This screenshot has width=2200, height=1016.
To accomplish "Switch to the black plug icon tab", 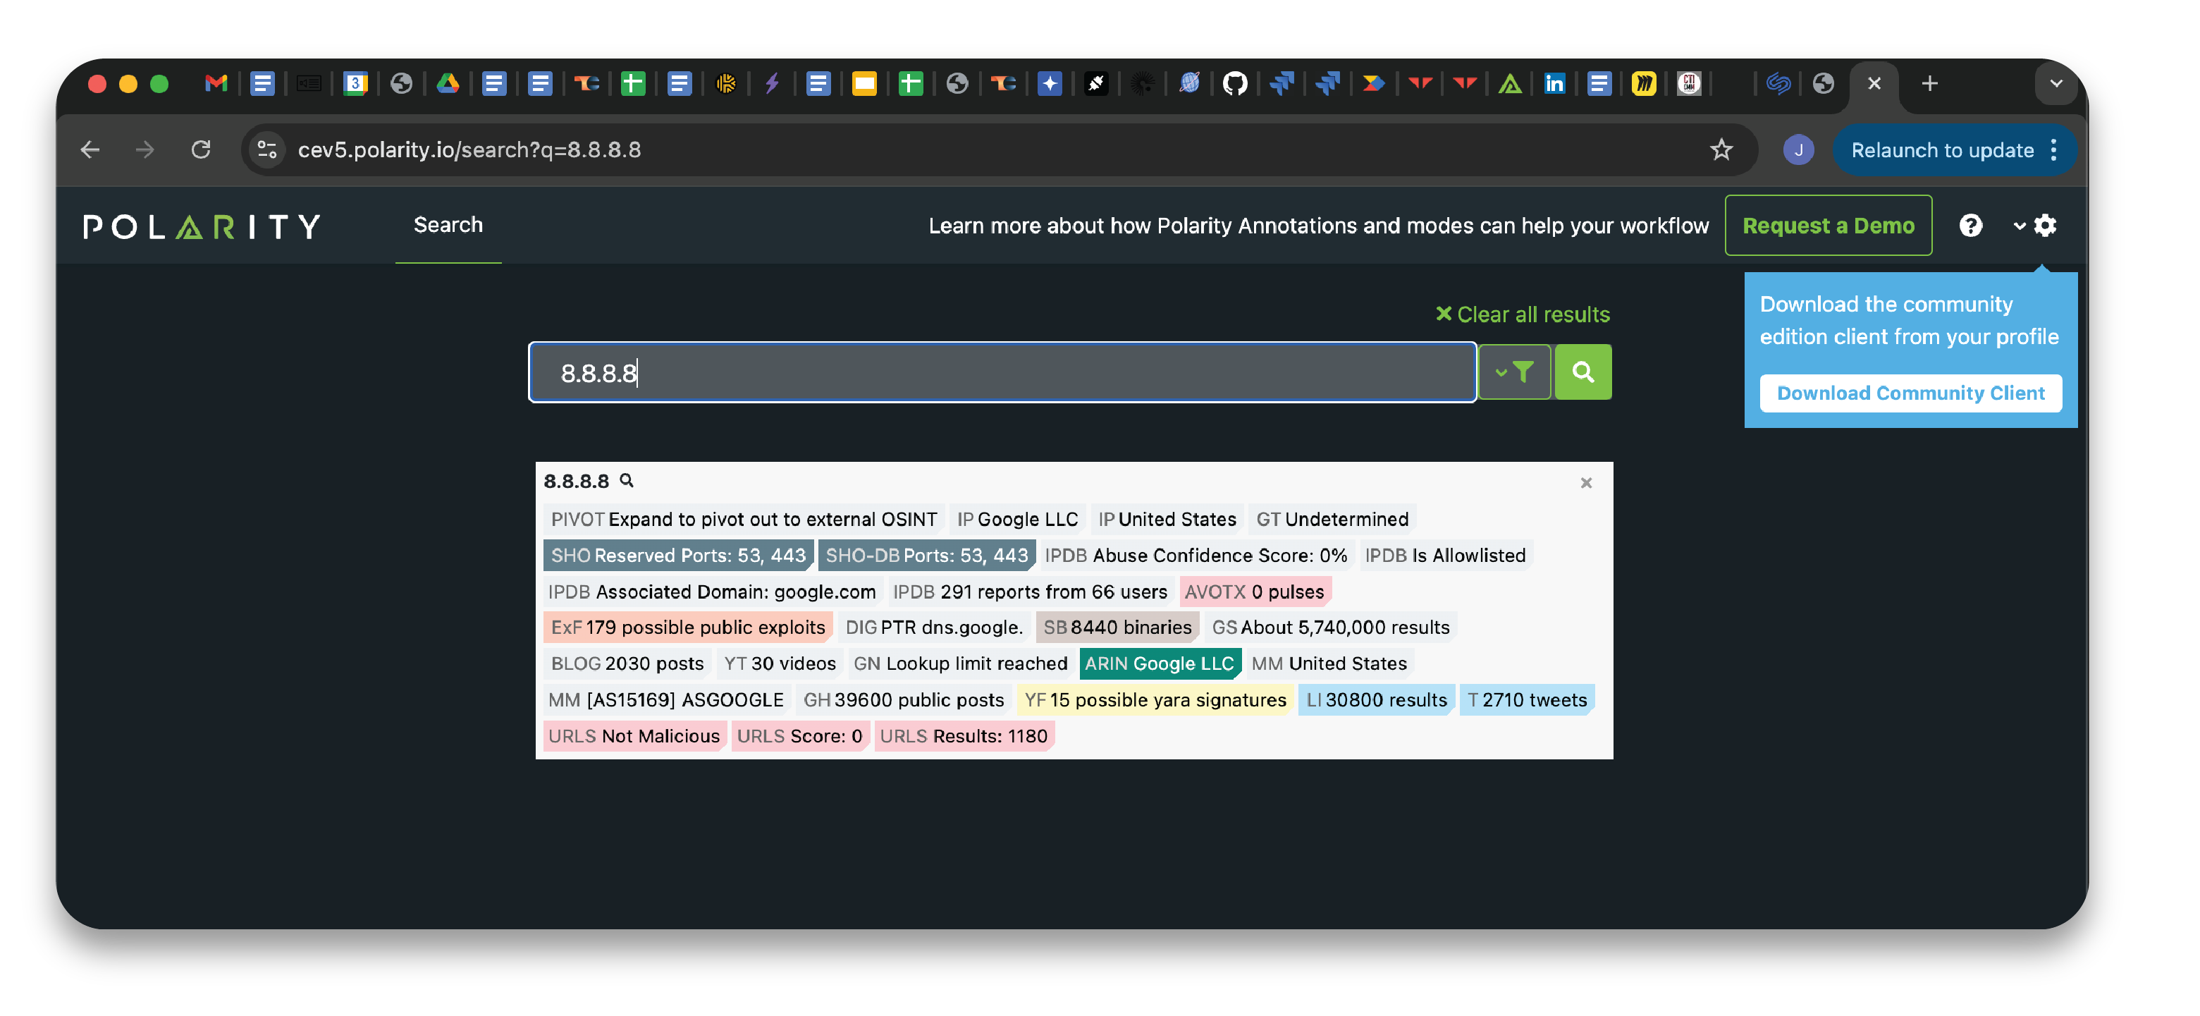I will pyautogui.click(x=1095, y=83).
